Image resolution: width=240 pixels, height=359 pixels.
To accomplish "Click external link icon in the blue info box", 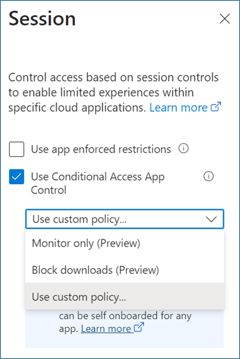I will pos(139,328).
